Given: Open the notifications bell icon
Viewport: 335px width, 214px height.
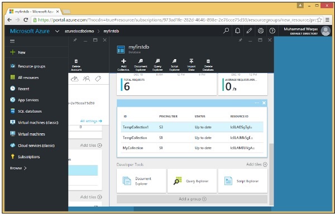Looking at the screenshot, I should tap(238, 31).
